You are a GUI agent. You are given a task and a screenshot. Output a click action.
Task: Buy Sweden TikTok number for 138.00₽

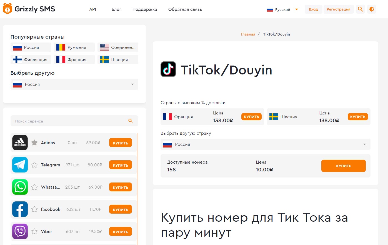(x=358, y=117)
